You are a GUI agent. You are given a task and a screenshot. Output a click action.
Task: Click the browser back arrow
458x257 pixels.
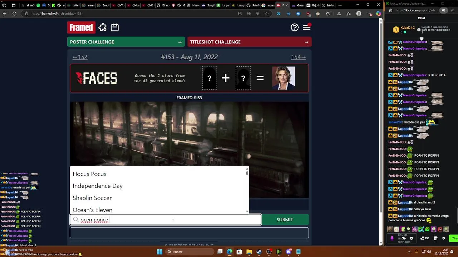pyautogui.click(x=4, y=14)
